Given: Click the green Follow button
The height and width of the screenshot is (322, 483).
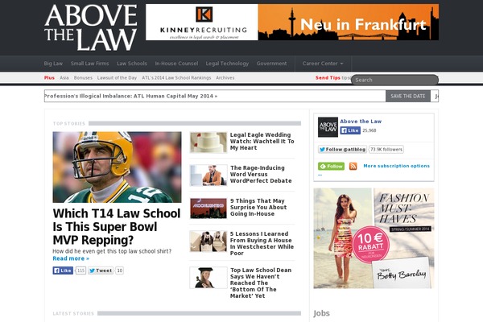Looking at the screenshot, I should point(331,166).
